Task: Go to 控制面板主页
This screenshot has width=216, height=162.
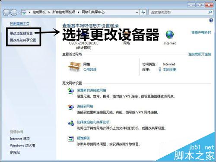Action: click(x=19, y=24)
